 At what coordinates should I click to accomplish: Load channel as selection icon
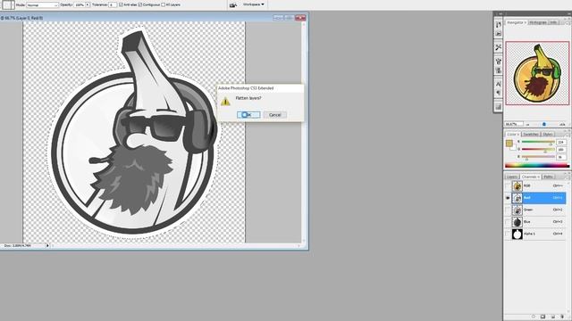534,317
